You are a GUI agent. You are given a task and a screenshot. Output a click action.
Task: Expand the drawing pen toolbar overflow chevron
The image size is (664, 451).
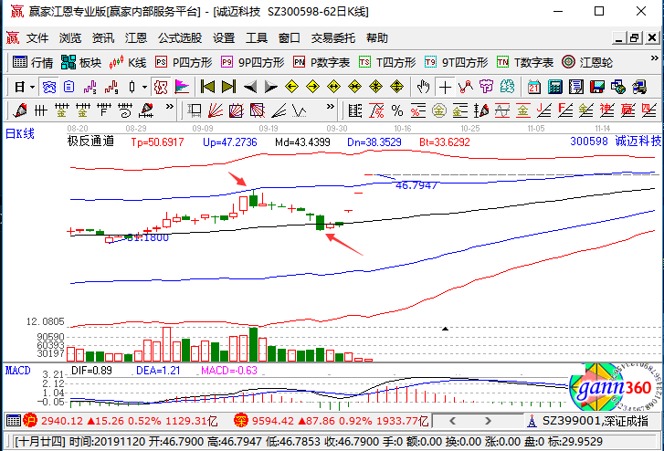click(169, 106)
